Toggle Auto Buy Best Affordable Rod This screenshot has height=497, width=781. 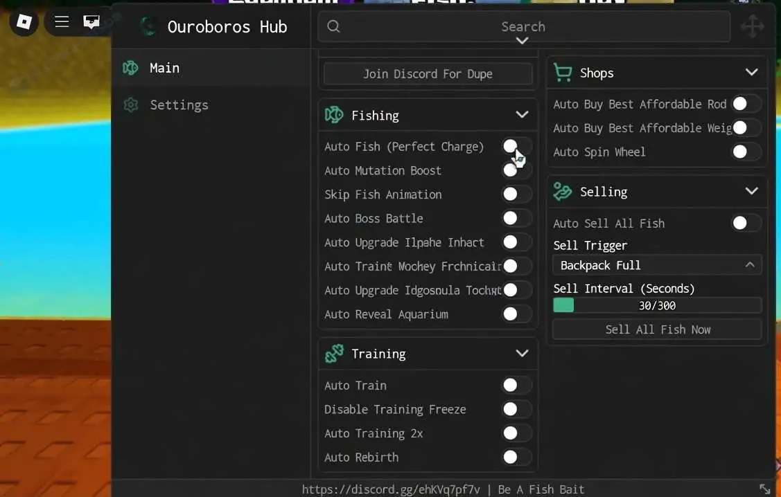pos(746,103)
